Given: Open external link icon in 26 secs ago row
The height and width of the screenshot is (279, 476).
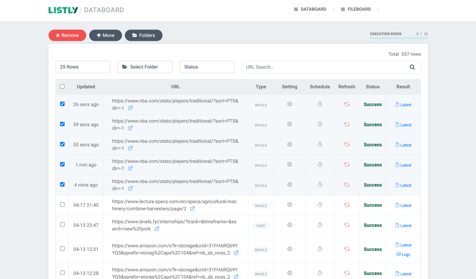Looking at the screenshot, I should (130, 108).
